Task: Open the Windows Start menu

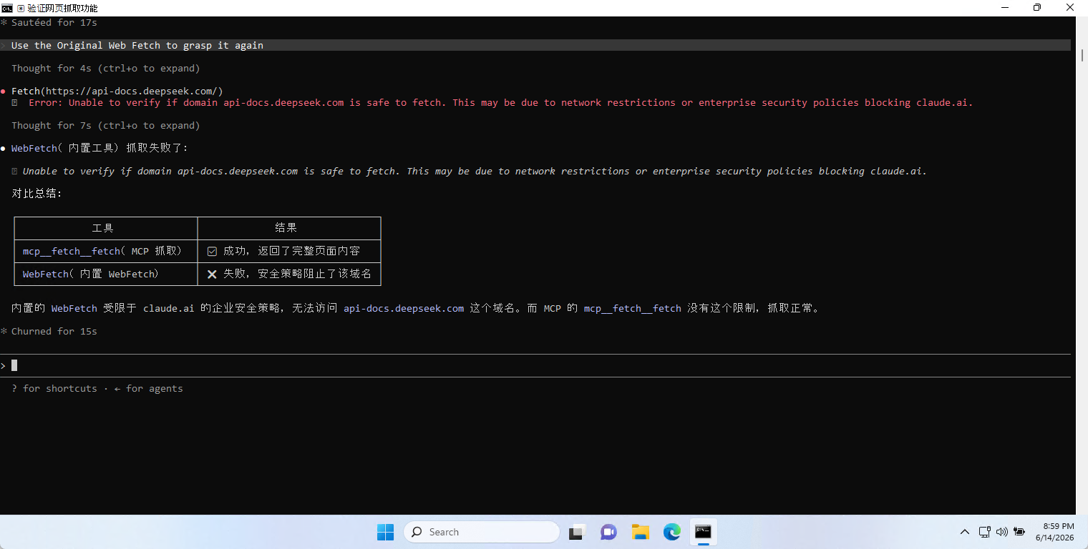Action: 385,532
